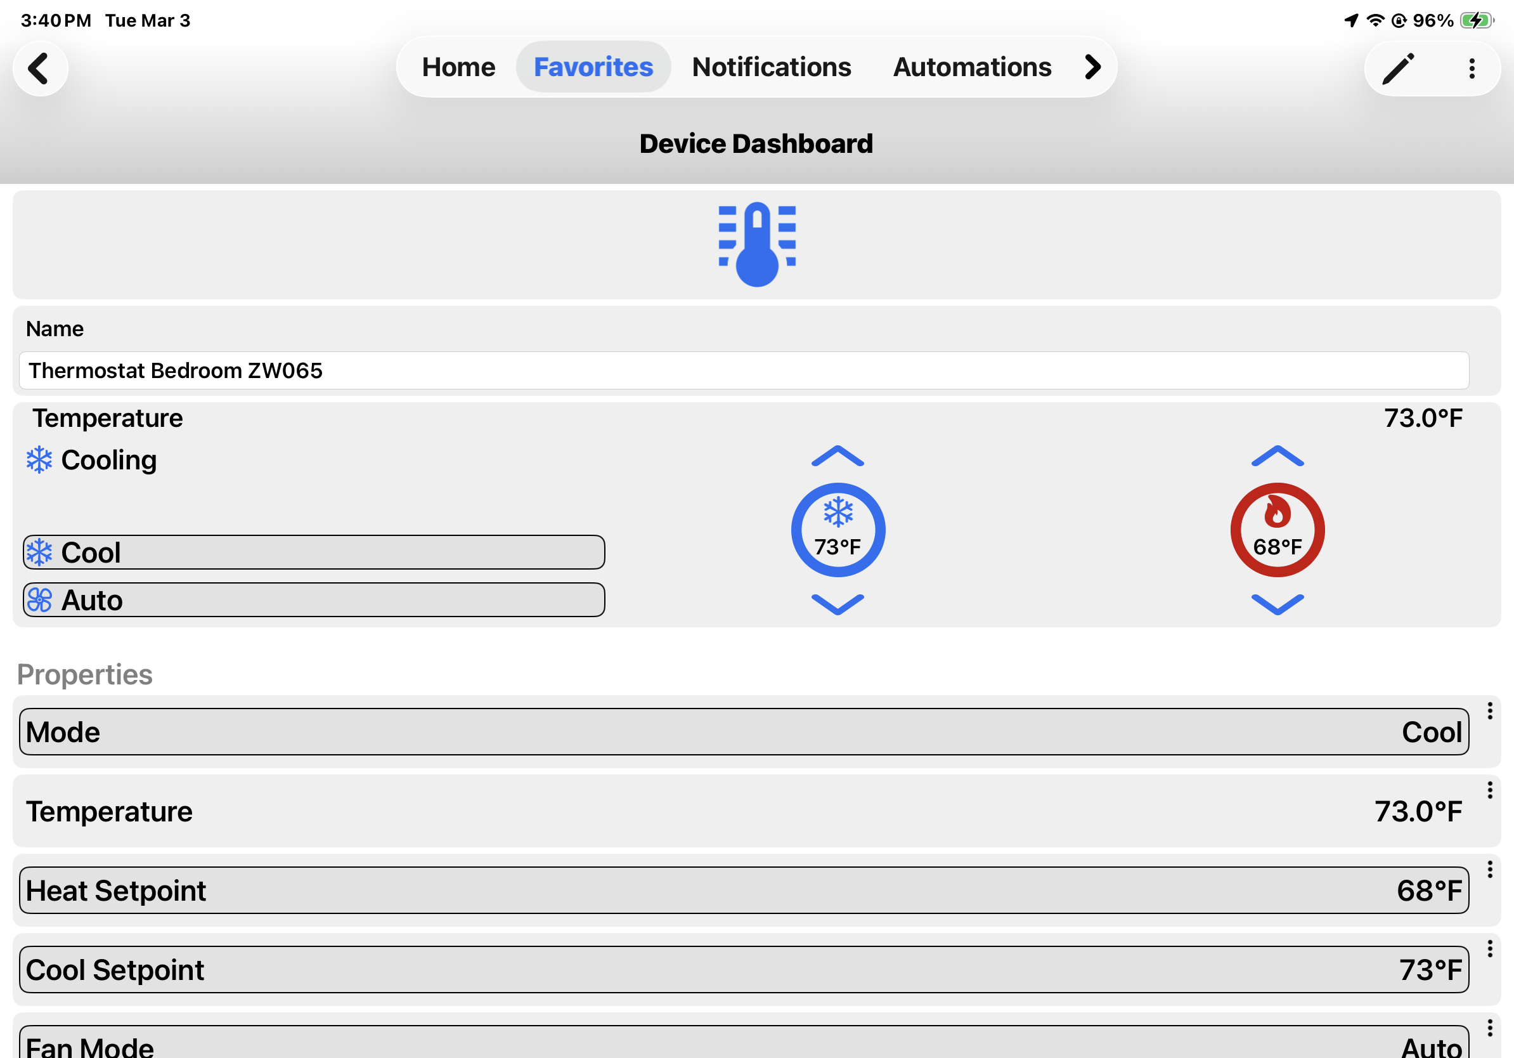Open the Cool thermostat mode selector

(x=314, y=552)
